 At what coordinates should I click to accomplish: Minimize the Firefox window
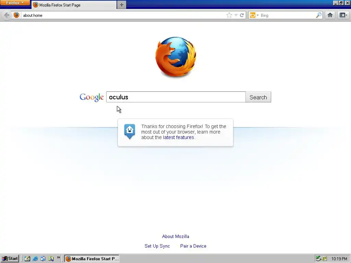click(x=336, y=3)
